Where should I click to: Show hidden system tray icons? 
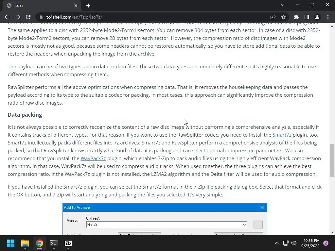[x=277, y=243]
